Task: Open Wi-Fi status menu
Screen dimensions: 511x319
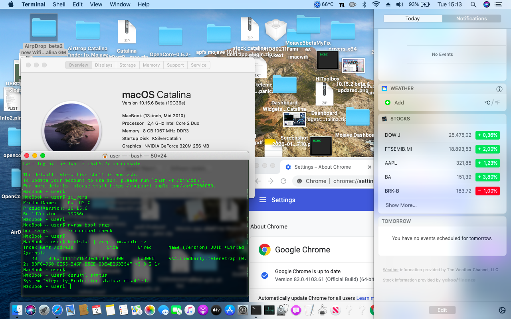Action: (x=376, y=4)
